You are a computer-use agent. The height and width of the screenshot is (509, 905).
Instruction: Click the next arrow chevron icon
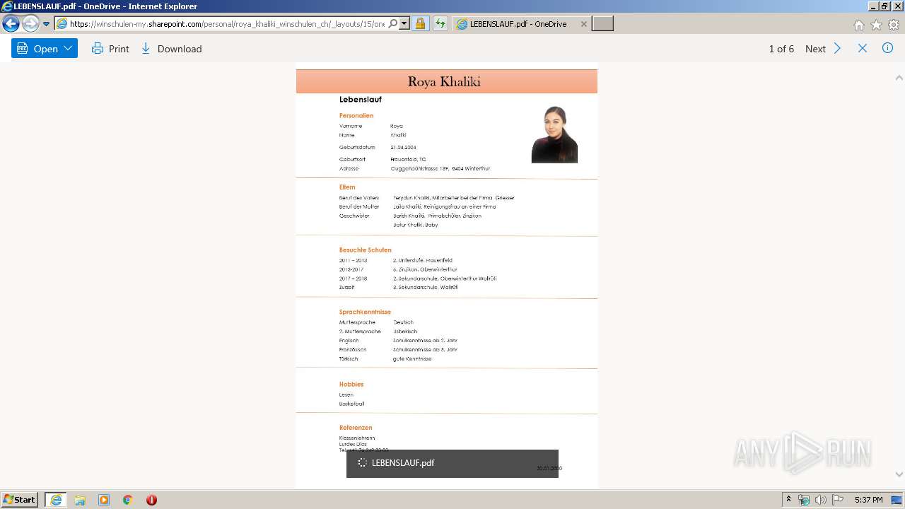coord(837,49)
